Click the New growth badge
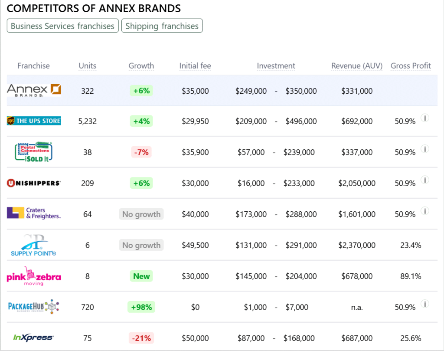Image resolution: width=444 pixels, height=351 pixels. pyautogui.click(x=141, y=276)
